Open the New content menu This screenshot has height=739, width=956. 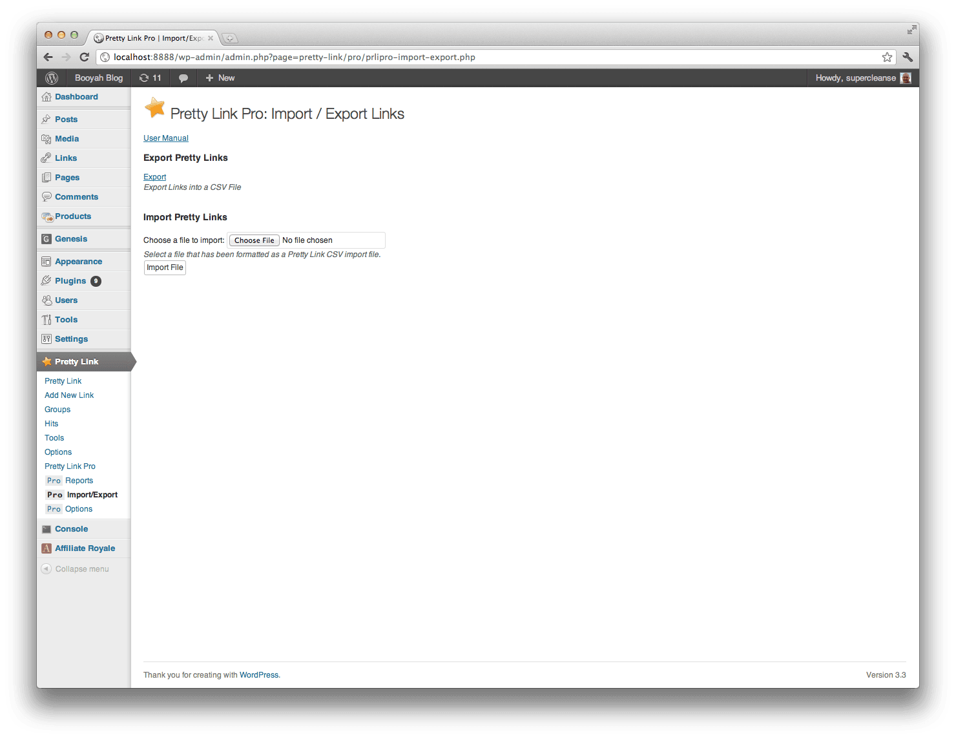220,78
